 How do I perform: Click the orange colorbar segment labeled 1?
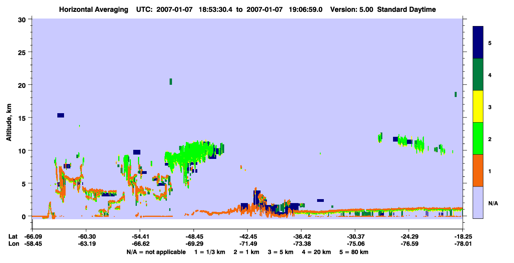[x=478, y=170]
